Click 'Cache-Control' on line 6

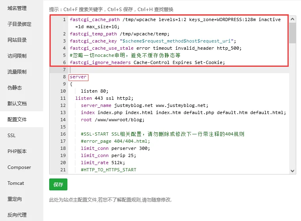pyautogui.click(x=151, y=62)
